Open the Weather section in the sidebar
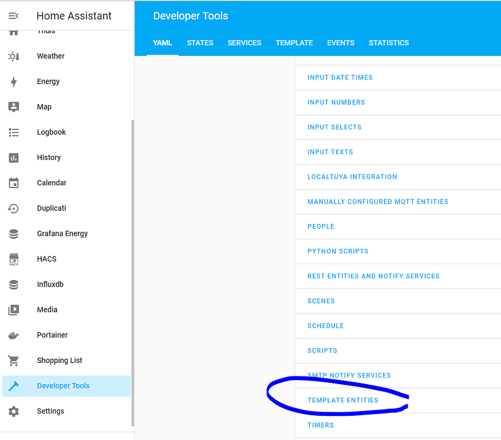The image size is (501, 440). point(13,56)
